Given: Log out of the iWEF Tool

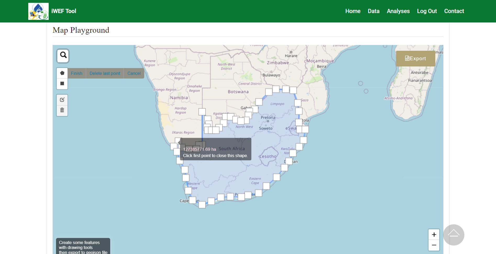Looking at the screenshot, I should (427, 11).
